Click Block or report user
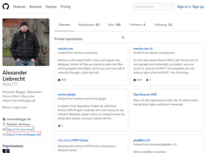Screen dimensions: 205x153 click(x=15, y=107)
